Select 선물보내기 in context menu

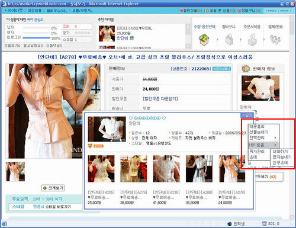(259, 132)
